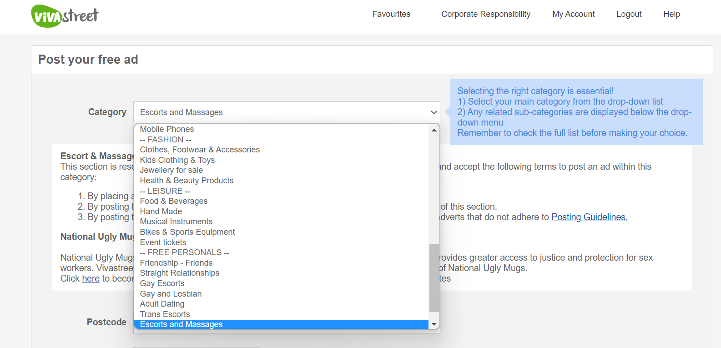Choose Bikes & Sports Equipment option

281,232
